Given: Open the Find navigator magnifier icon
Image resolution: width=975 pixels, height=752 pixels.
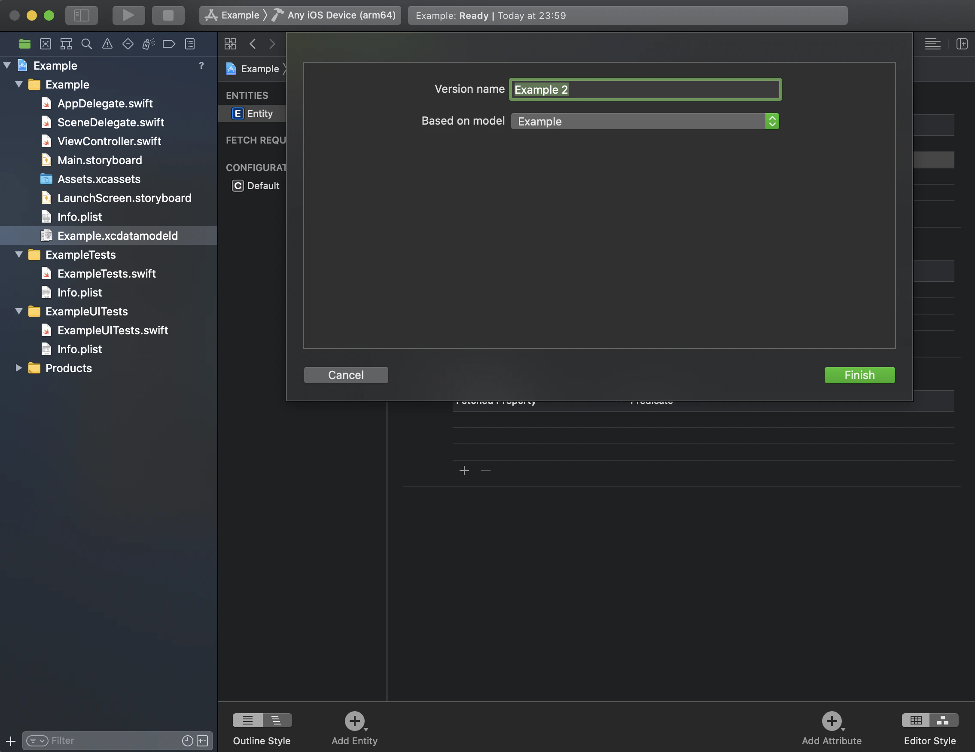Looking at the screenshot, I should [x=87, y=44].
